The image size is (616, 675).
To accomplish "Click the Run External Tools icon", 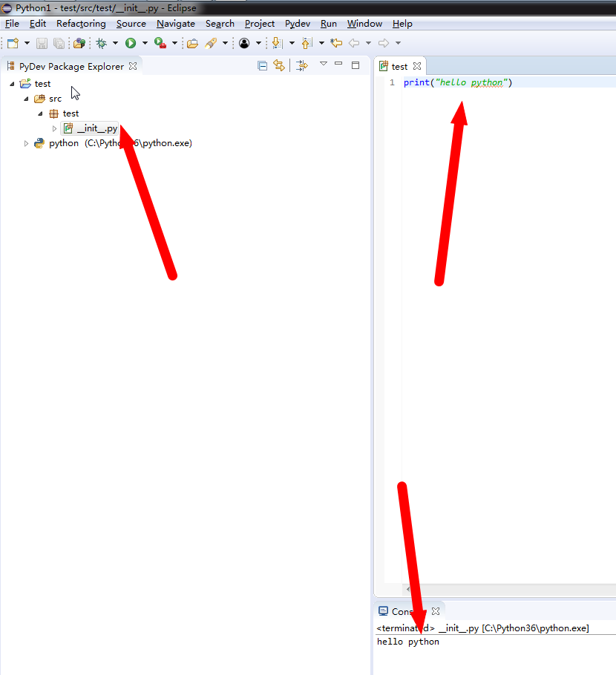I will (x=160, y=43).
